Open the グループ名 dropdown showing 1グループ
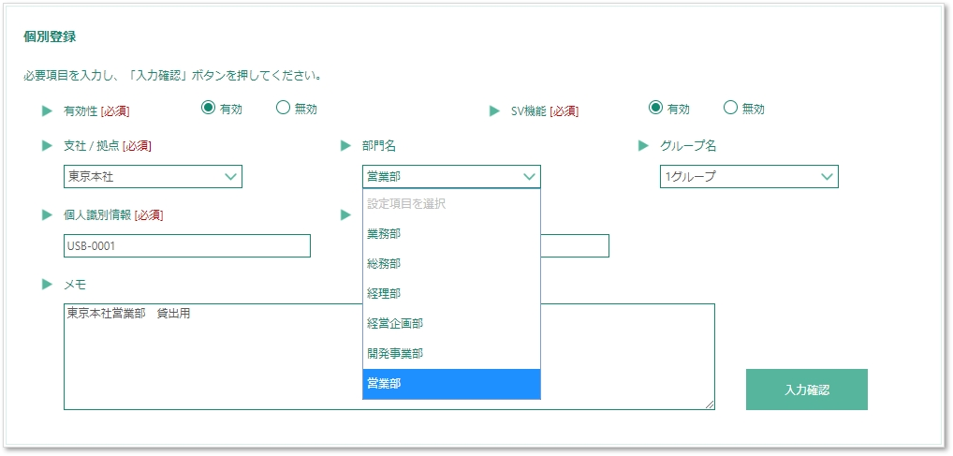The width and height of the screenshot is (953, 456). (749, 176)
